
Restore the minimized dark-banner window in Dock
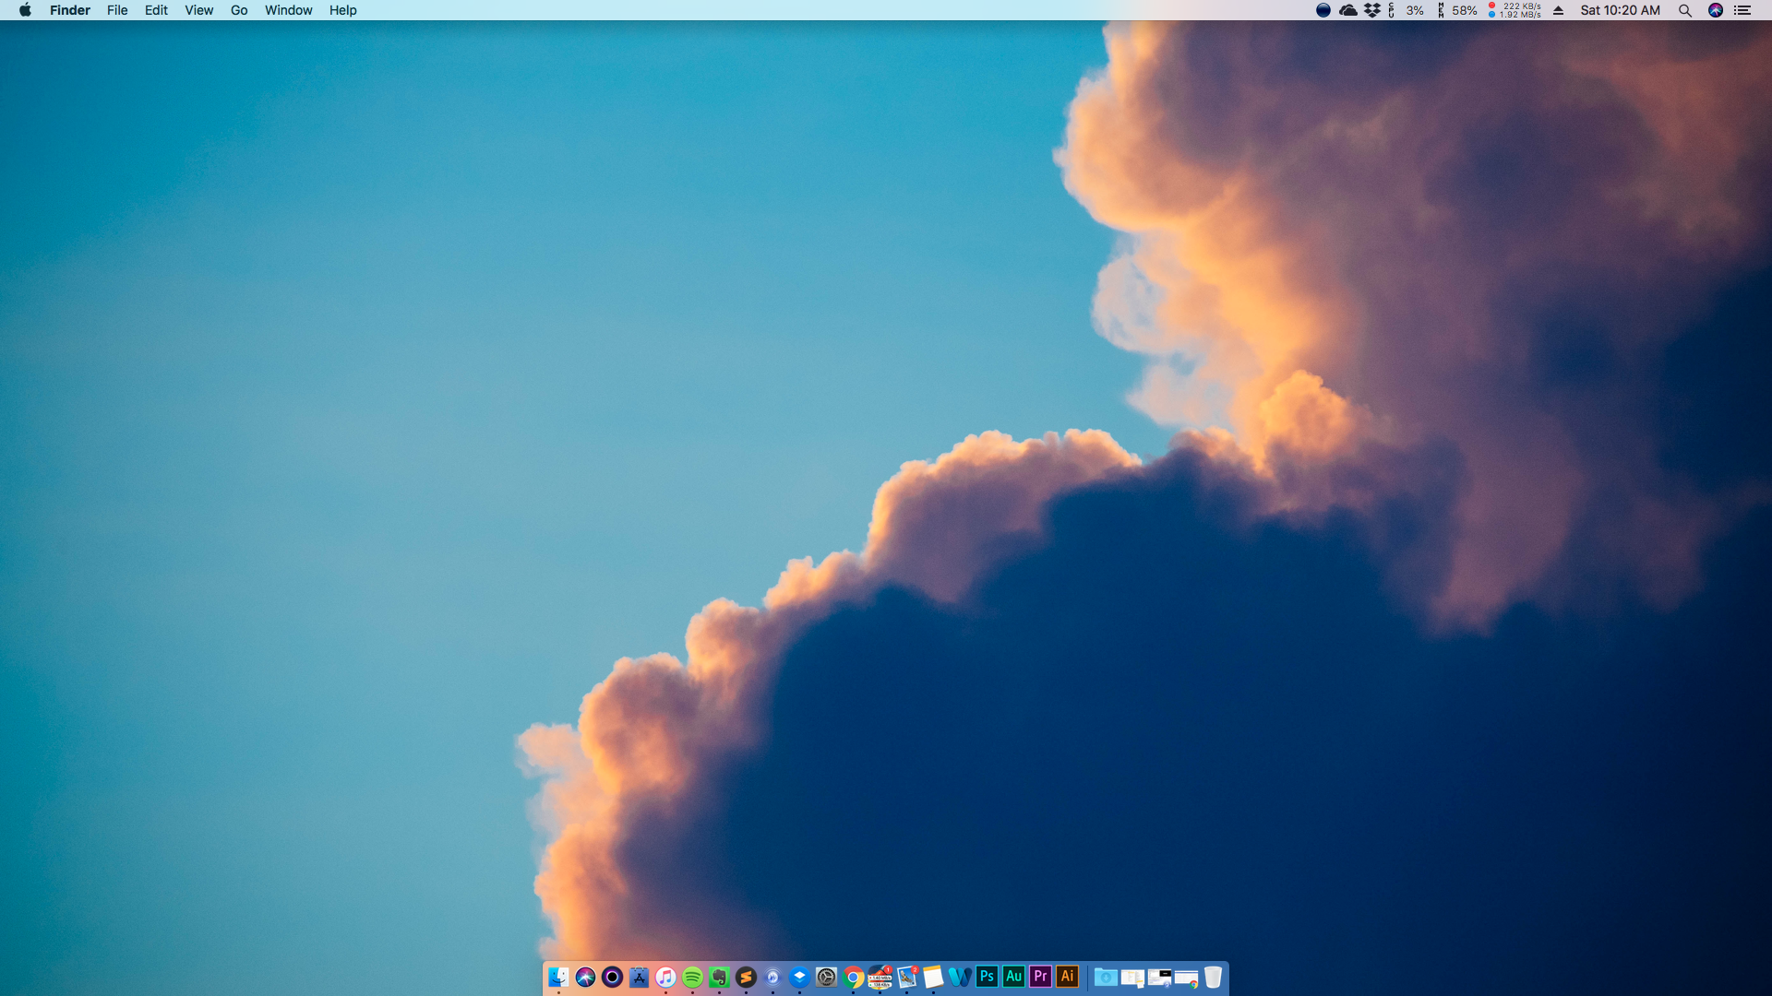click(x=1159, y=978)
